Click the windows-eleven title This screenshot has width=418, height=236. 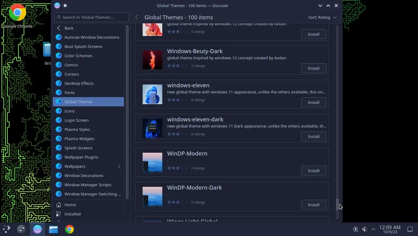(188, 85)
